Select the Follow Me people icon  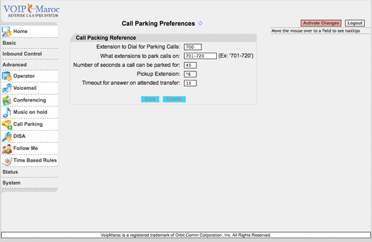[x=7, y=149]
